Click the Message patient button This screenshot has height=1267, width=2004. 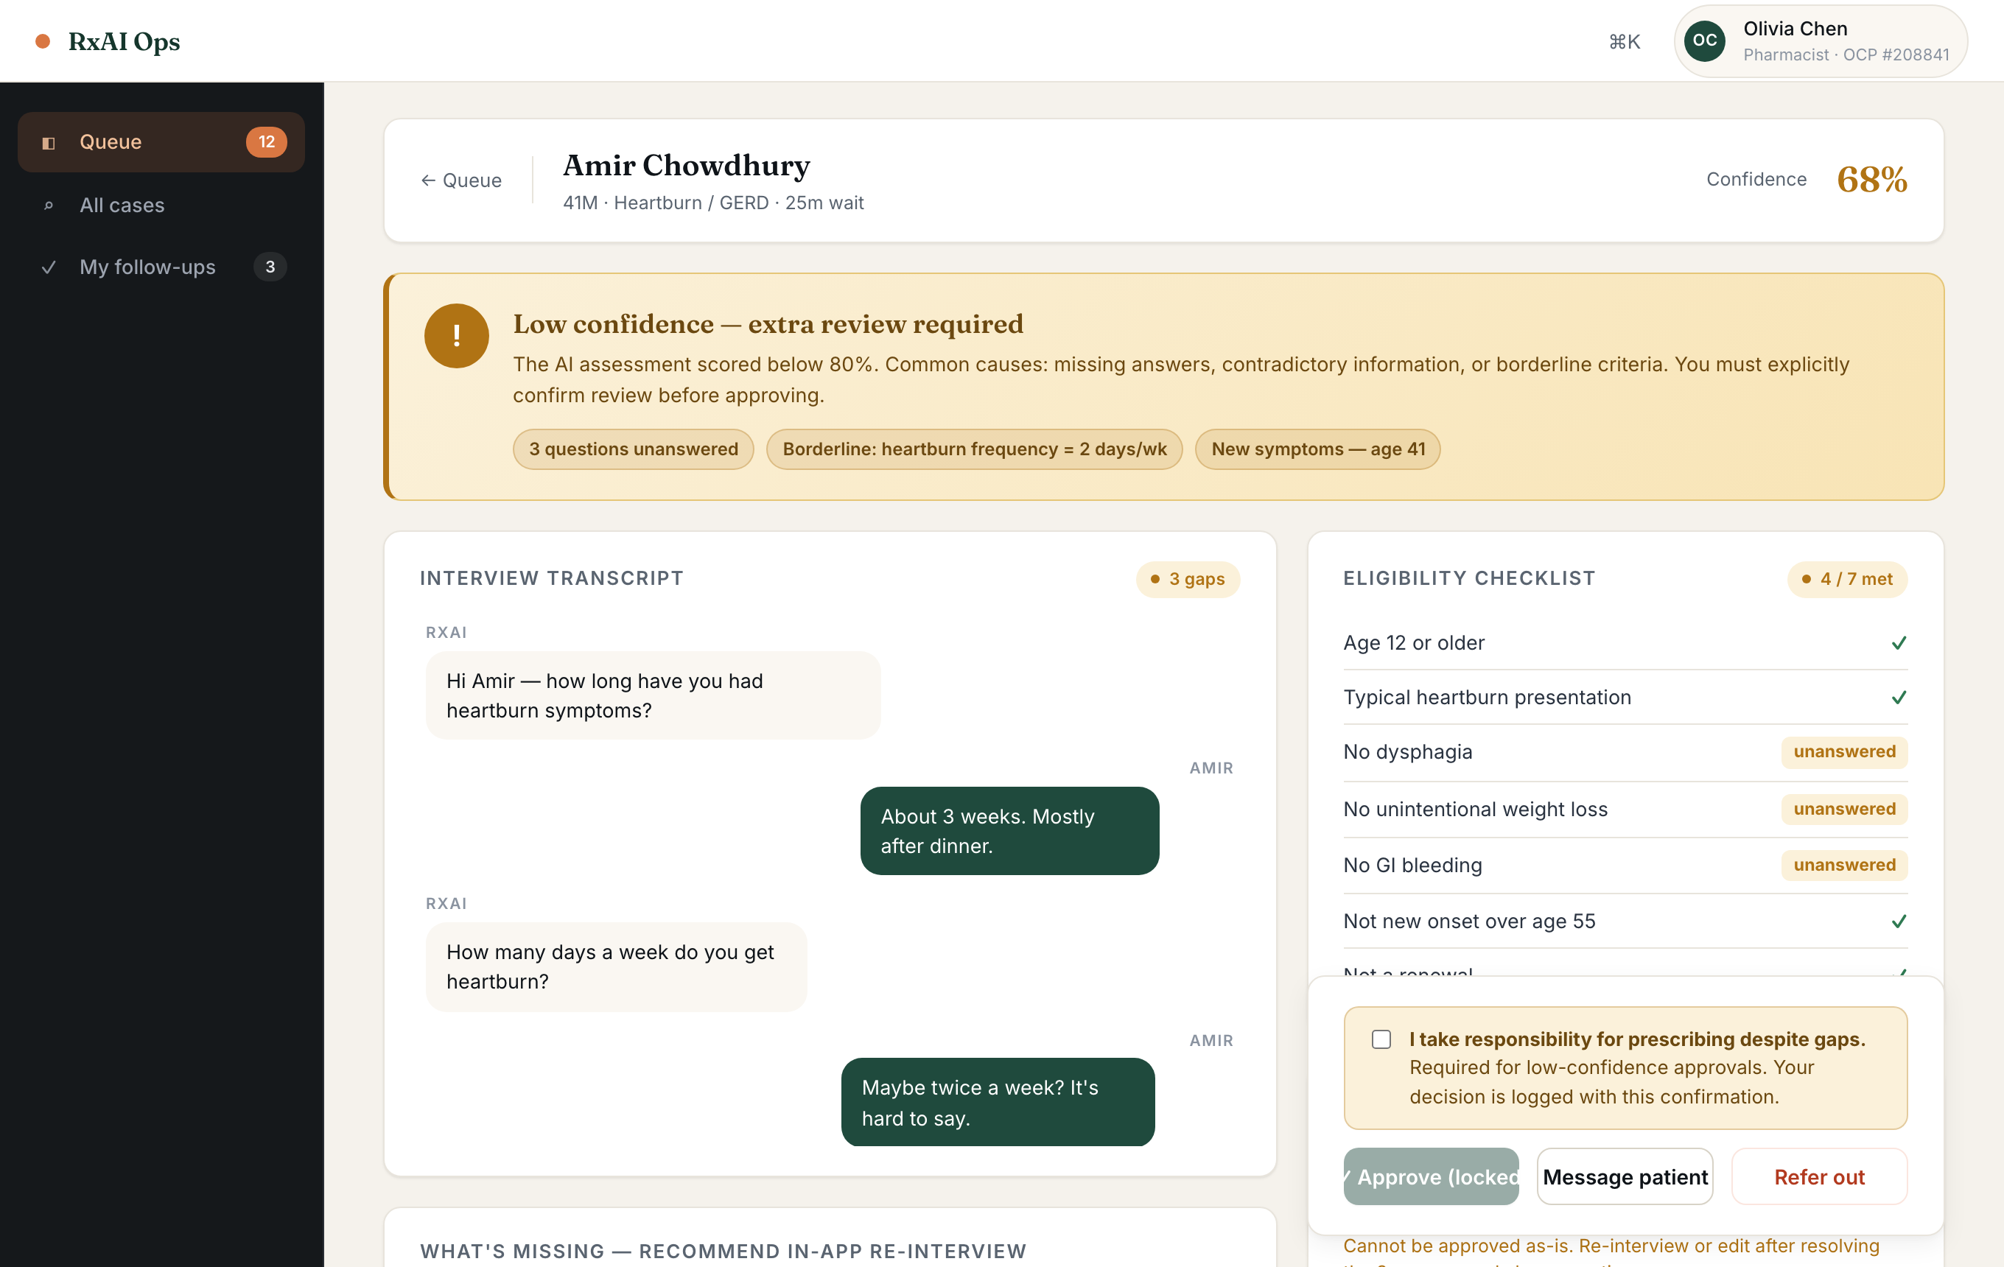[1625, 1176]
